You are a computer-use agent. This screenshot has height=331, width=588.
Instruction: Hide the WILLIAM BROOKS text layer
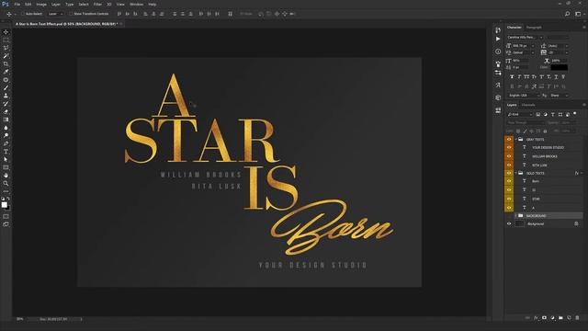pos(509,156)
